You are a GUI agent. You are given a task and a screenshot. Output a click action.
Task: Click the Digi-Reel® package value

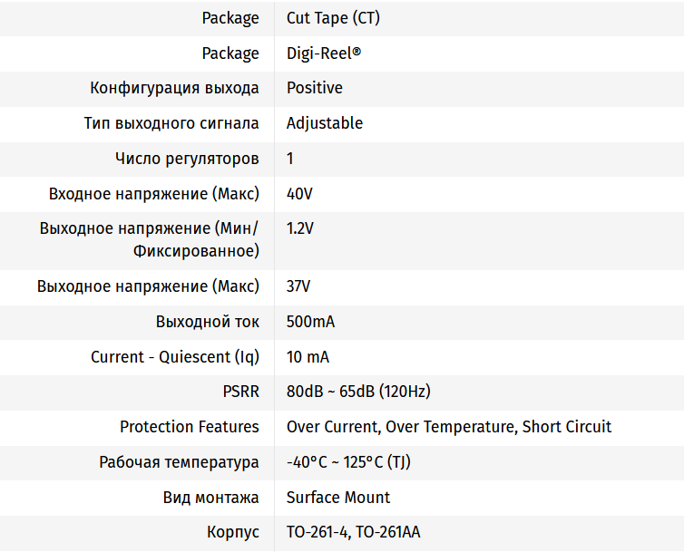[x=323, y=53]
